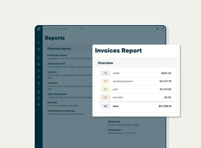The height and width of the screenshot is (148, 201).
Task: Click the $0.00 bad debt amount
Action: [168, 97]
